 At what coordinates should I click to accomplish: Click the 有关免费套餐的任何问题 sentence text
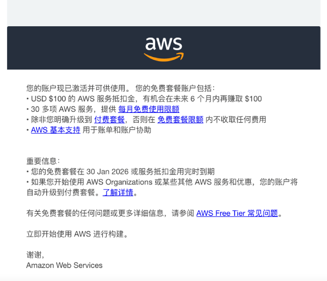pos(93,213)
